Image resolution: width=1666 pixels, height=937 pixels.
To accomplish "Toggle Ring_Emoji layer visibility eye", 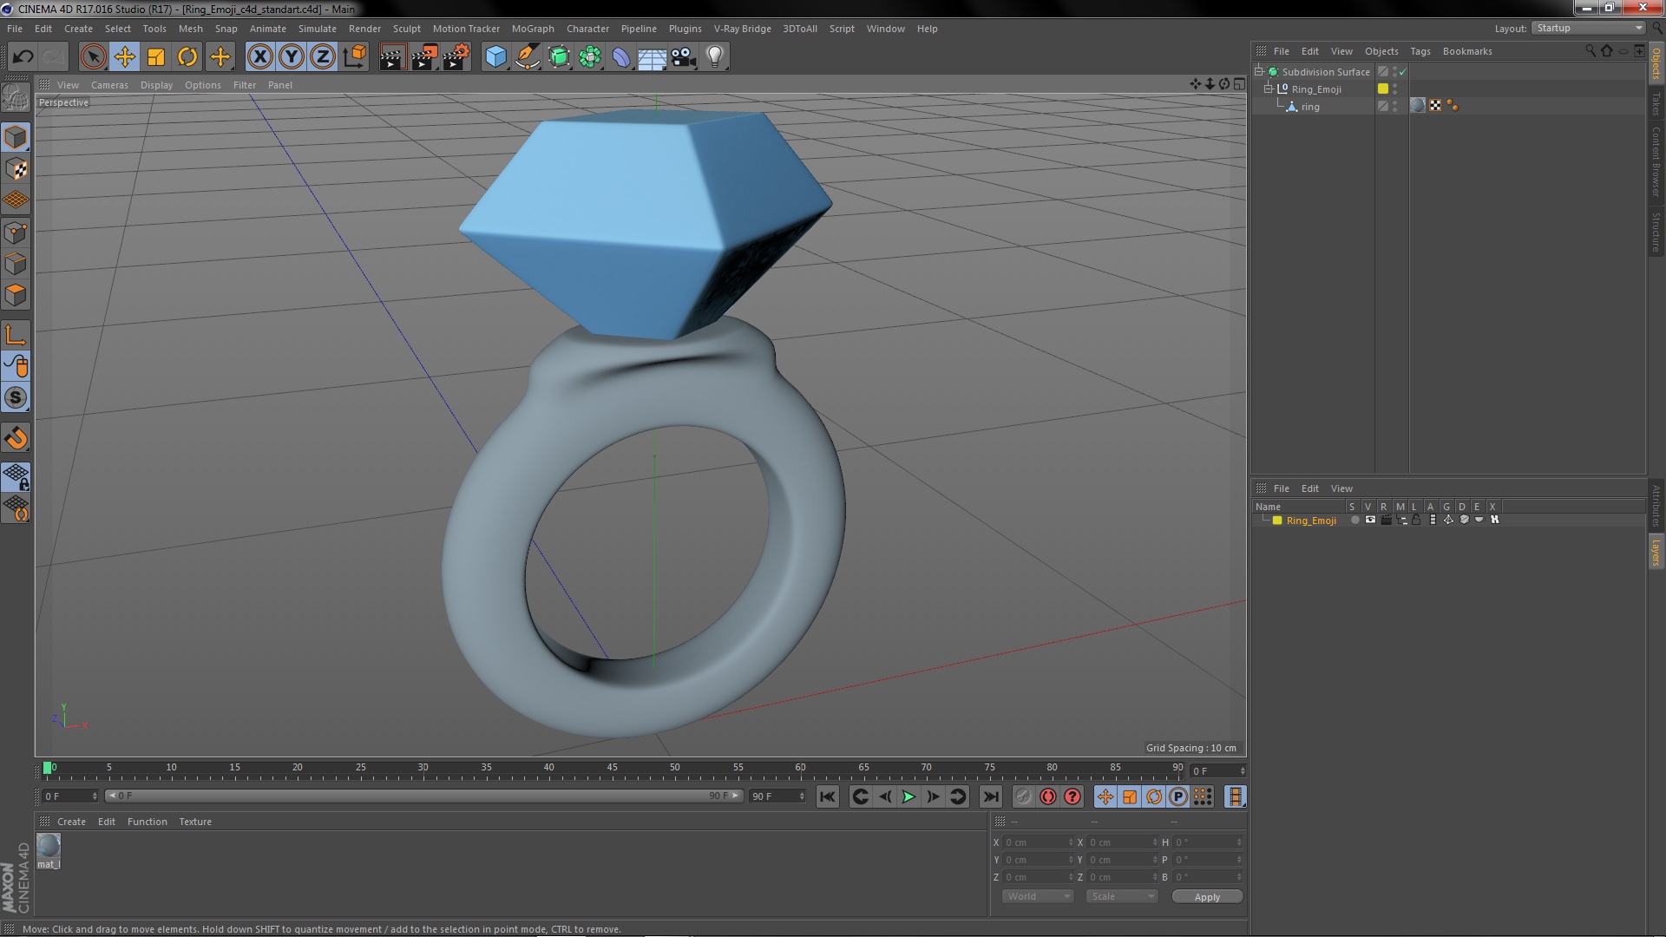I will 1370,521.
